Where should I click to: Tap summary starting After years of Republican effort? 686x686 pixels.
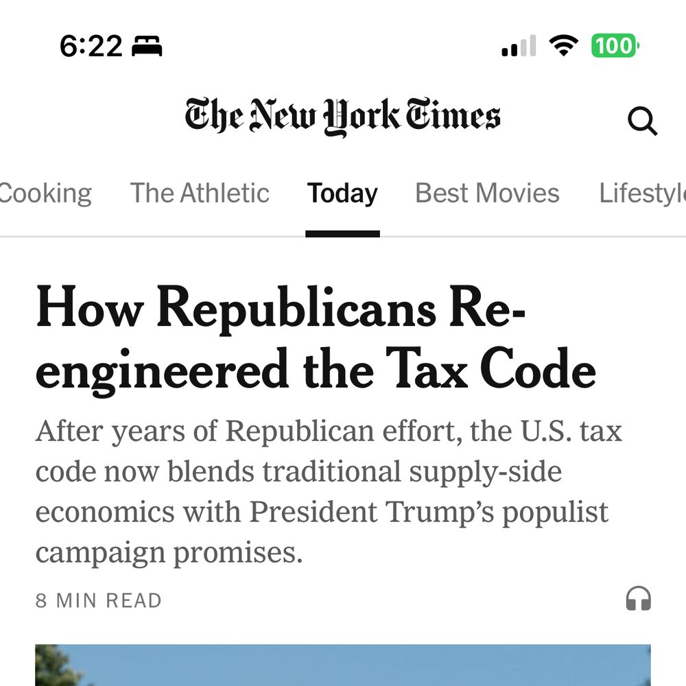(x=329, y=492)
